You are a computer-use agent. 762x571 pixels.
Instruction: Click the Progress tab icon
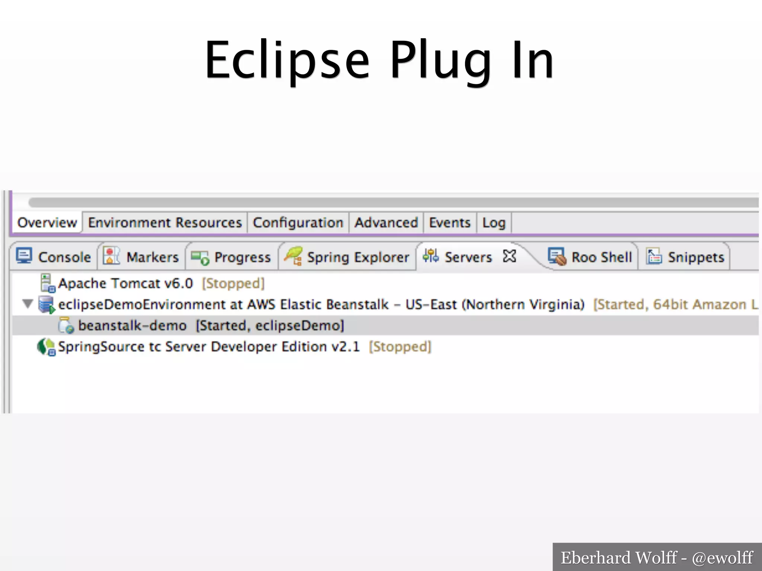point(200,258)
